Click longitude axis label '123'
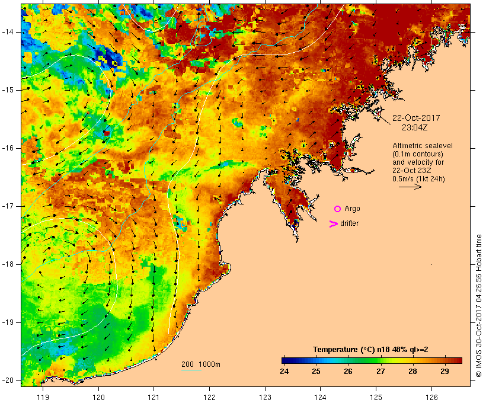486x403 pixels. (x=265, y=397)
